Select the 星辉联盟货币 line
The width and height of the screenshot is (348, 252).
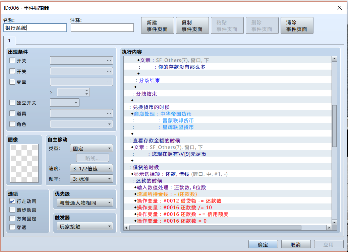click(x=228, y=127)
